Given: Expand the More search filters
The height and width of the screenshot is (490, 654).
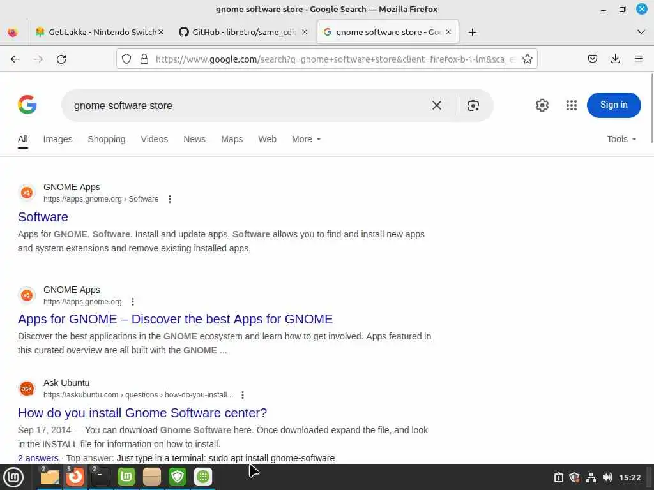Looking at the screenshot, I should [x=306, y=139].
